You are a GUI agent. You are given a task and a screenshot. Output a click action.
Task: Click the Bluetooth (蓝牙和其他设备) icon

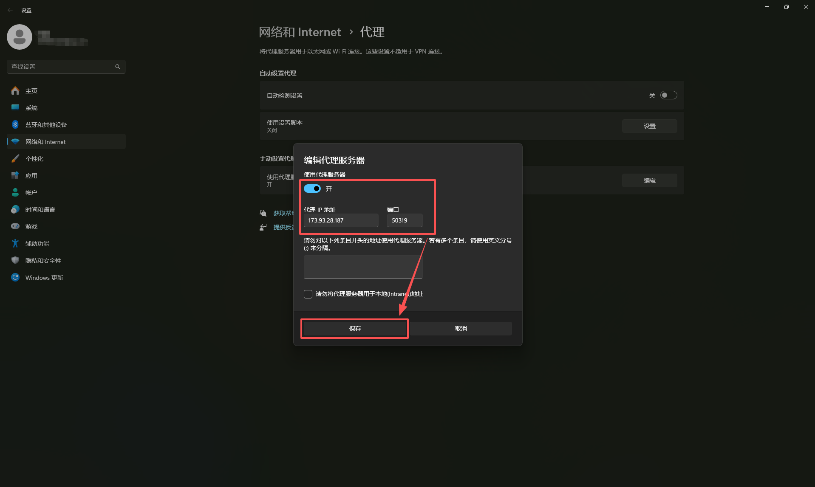[15, 125]
